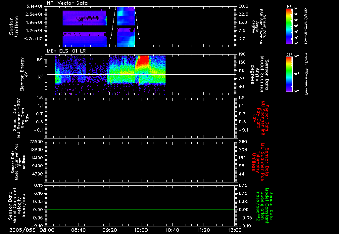Viewport: 339px width, 234px height.
Task: Click the '190' scanner angle tick value
Action: [x=242, y=54]
